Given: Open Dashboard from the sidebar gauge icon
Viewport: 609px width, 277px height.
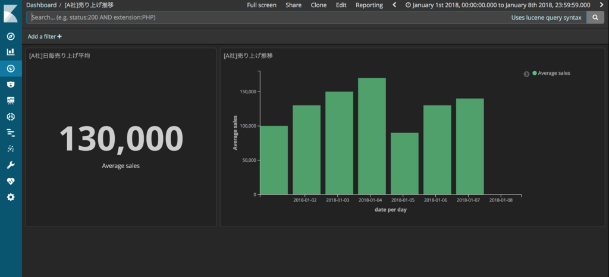Looking at the screenshot, I should coord(11,68).
